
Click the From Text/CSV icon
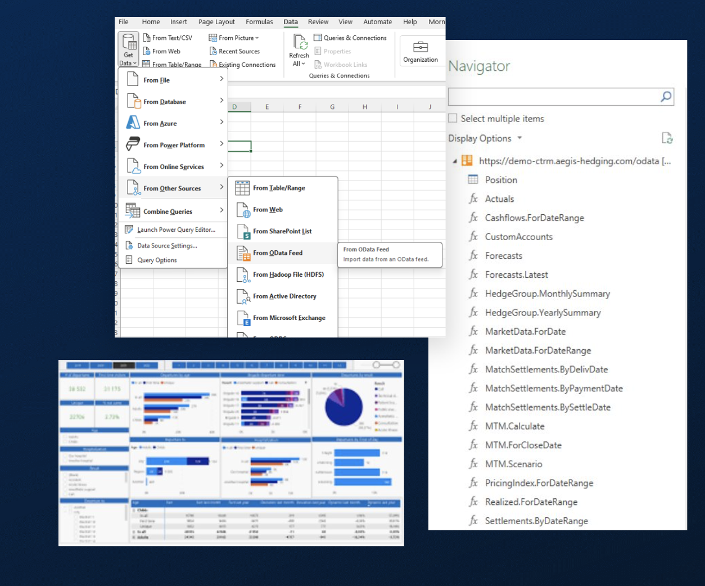(147, 38)
